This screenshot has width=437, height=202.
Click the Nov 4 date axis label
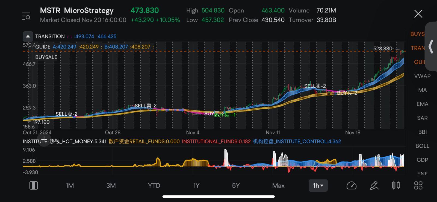tap(193, 132)
